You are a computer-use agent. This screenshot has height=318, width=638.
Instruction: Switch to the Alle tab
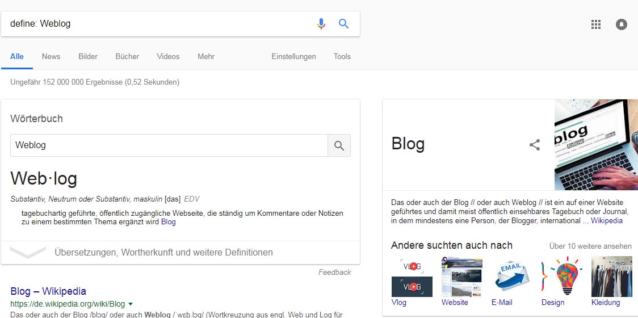[x=17, y=57]
